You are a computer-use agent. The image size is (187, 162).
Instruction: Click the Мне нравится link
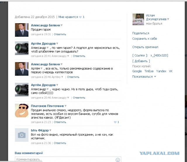point(68,17)
